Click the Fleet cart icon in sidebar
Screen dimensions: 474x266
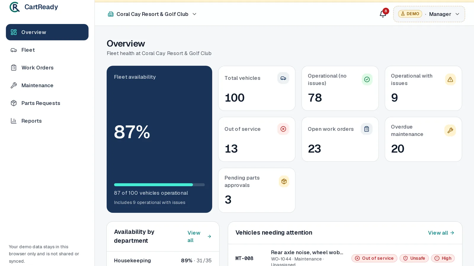[x=14, y=50]
